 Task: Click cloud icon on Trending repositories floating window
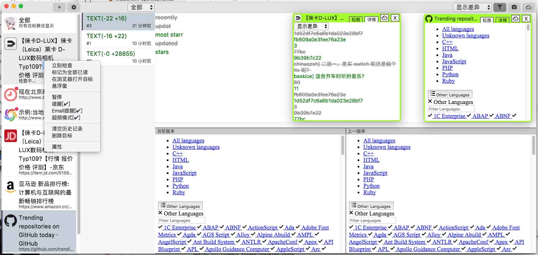[516, 18]
